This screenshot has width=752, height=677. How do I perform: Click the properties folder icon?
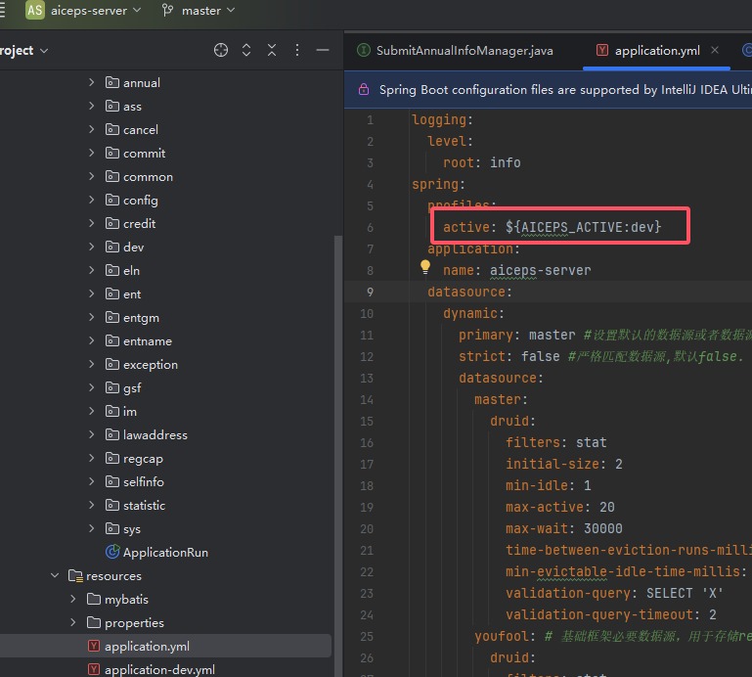94,622
